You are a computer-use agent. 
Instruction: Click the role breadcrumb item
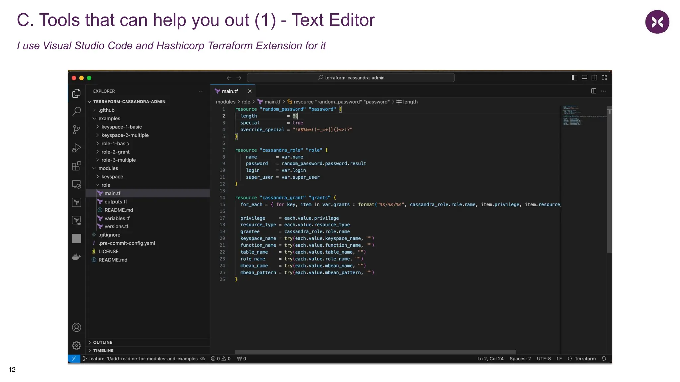(x=246, y=102)
